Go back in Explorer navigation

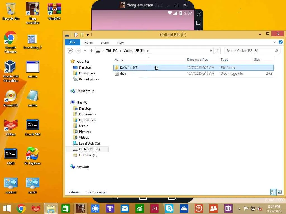coord(70,51)
